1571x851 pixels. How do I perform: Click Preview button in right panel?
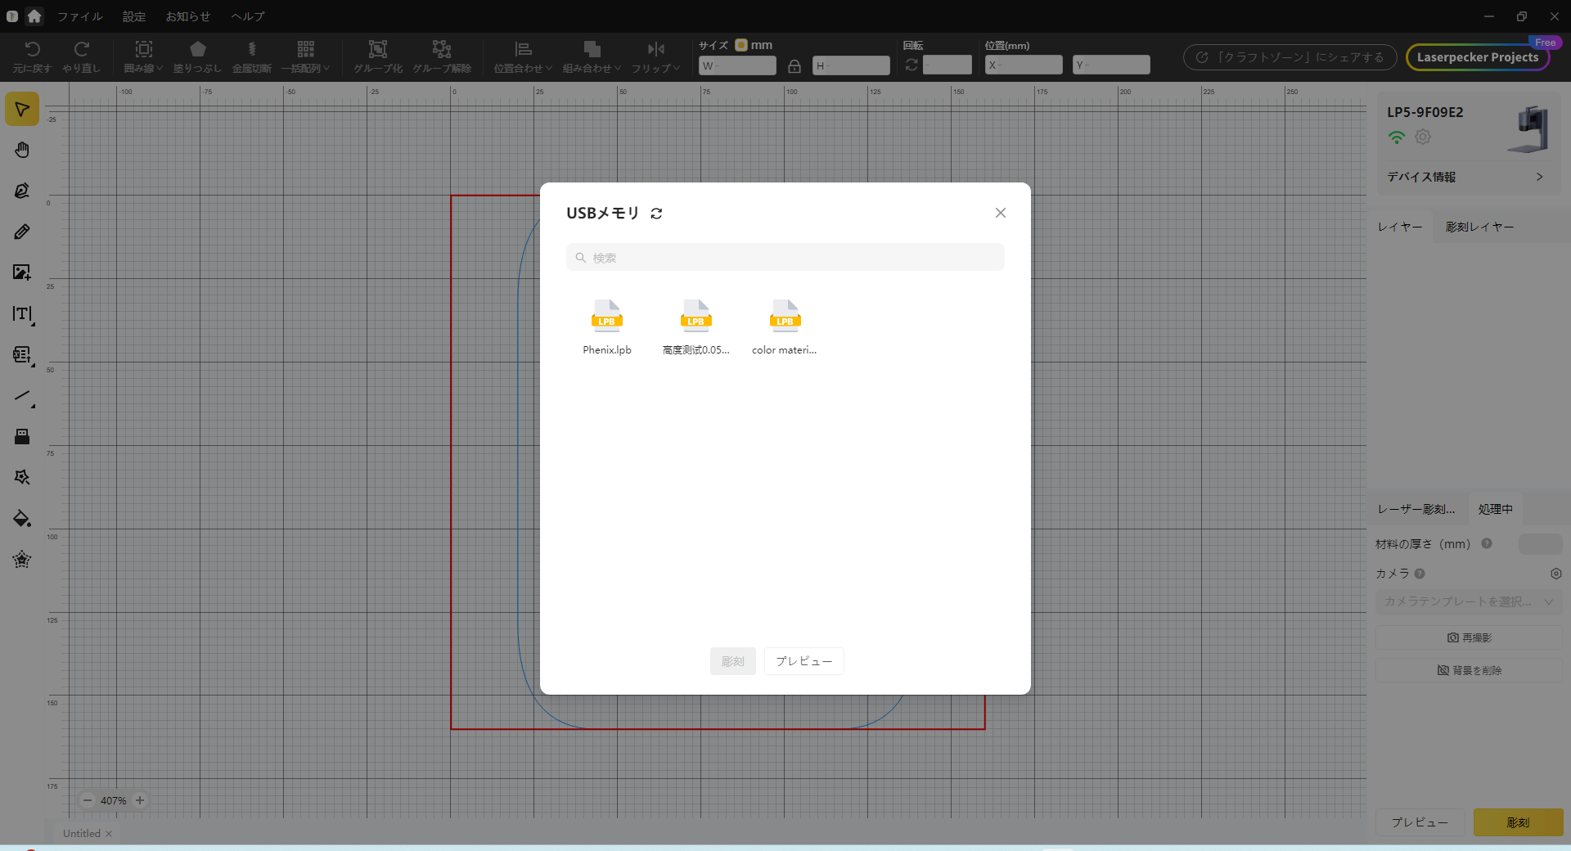click(1420, 822)
